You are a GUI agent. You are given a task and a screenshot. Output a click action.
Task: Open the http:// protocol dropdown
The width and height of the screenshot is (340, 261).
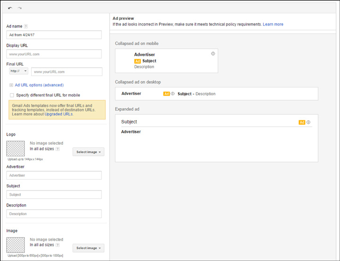[19, 71]
